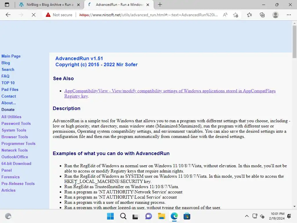
Task: Open the Windows Start menu
Action: 110,216
